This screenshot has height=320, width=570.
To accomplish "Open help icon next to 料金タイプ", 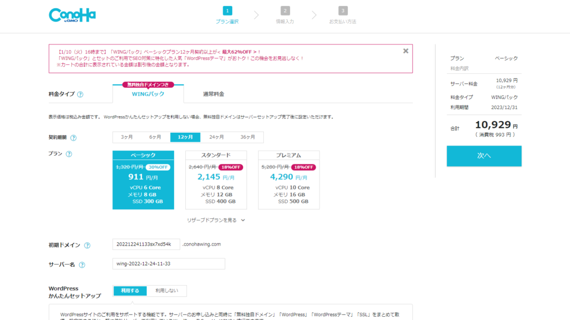I will pos(80,94).
